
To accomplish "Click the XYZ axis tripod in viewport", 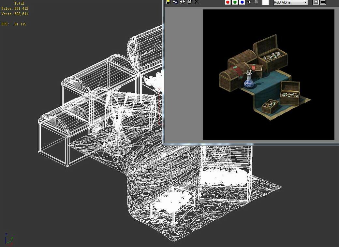I will coord(9,240).
